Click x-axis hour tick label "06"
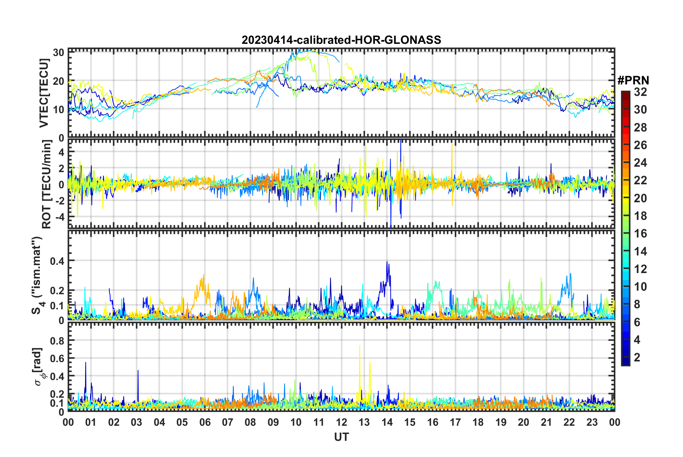The width and height of the screenshot is (683, 457). [205, 422]
